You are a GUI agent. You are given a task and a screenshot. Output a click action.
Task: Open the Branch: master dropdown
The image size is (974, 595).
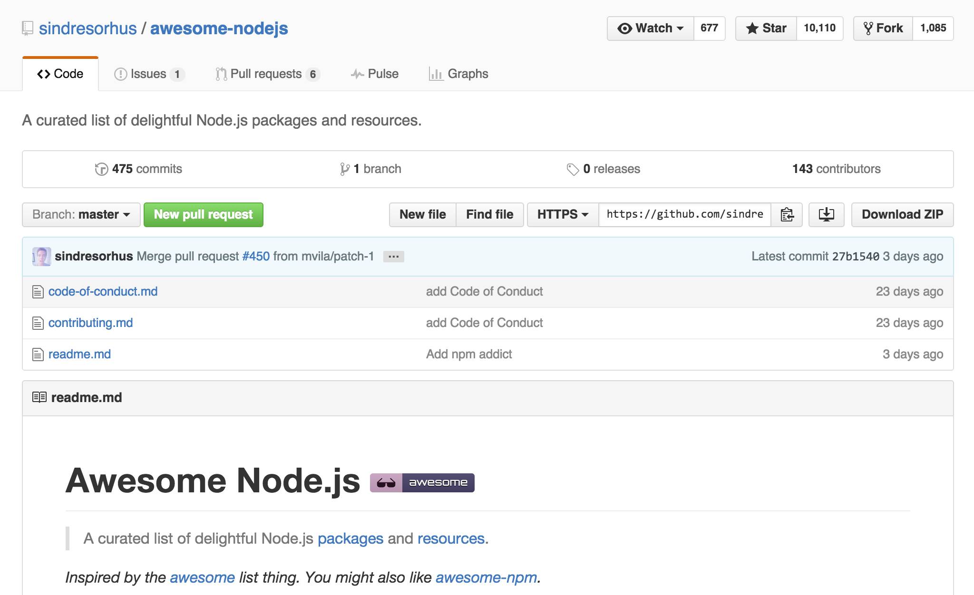click(81, 215)
